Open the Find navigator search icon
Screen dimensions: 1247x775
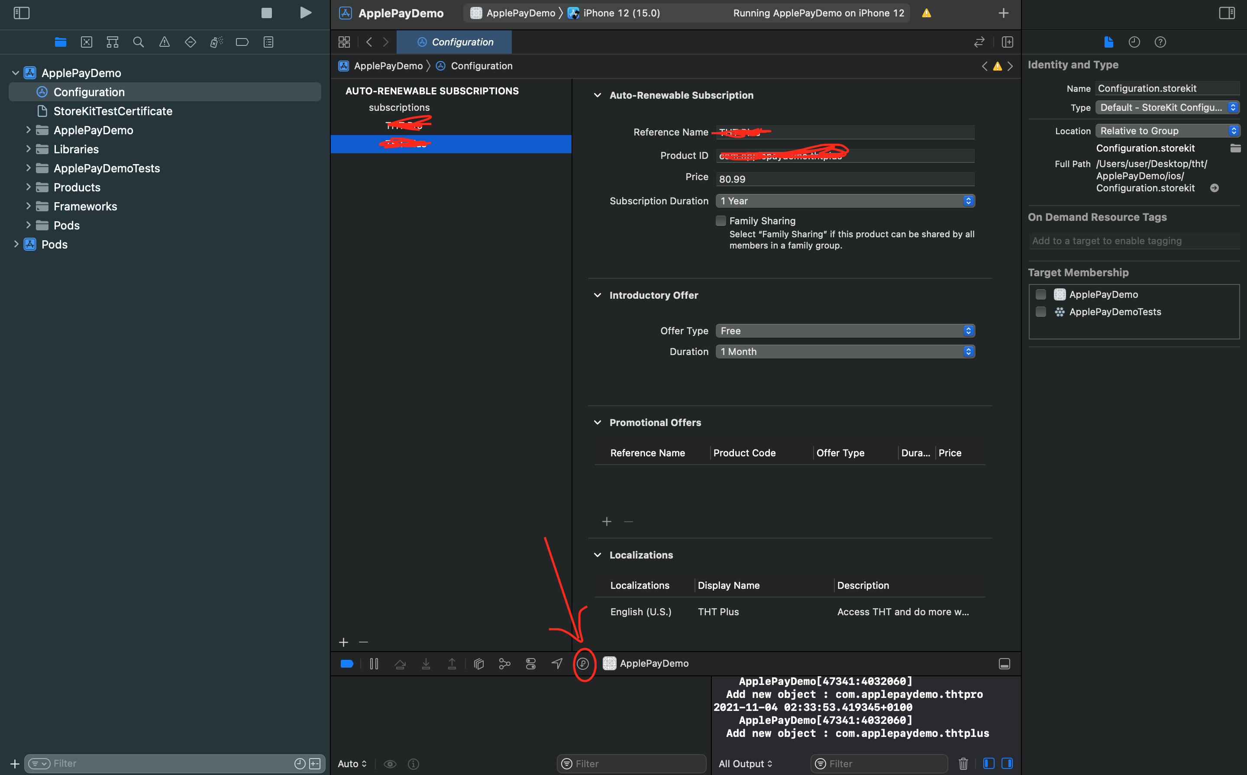point(138,42)
